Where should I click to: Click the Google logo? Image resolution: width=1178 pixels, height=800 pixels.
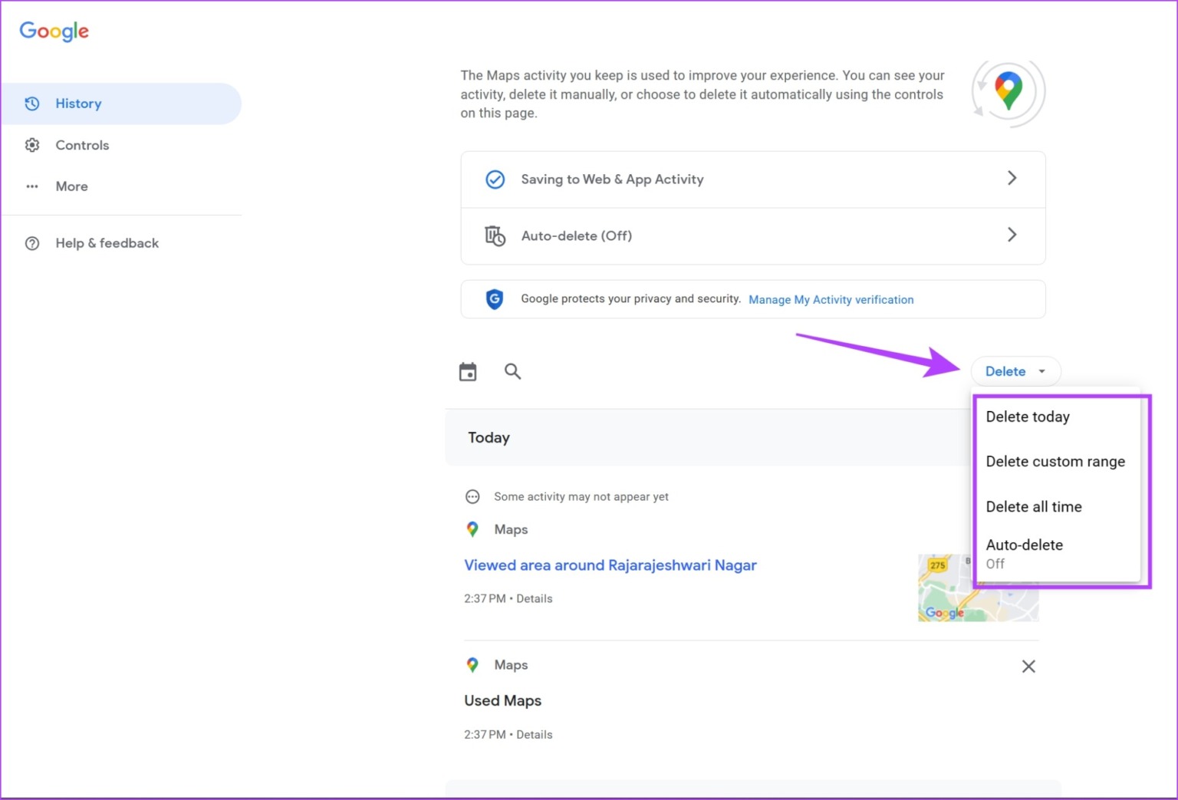tap(54, 31)
